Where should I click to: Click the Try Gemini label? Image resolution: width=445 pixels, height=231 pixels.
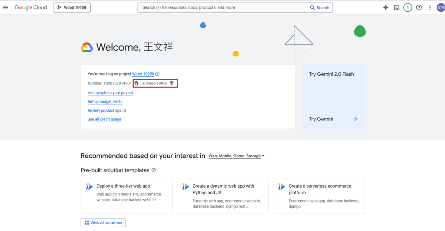tap(321, 119)
